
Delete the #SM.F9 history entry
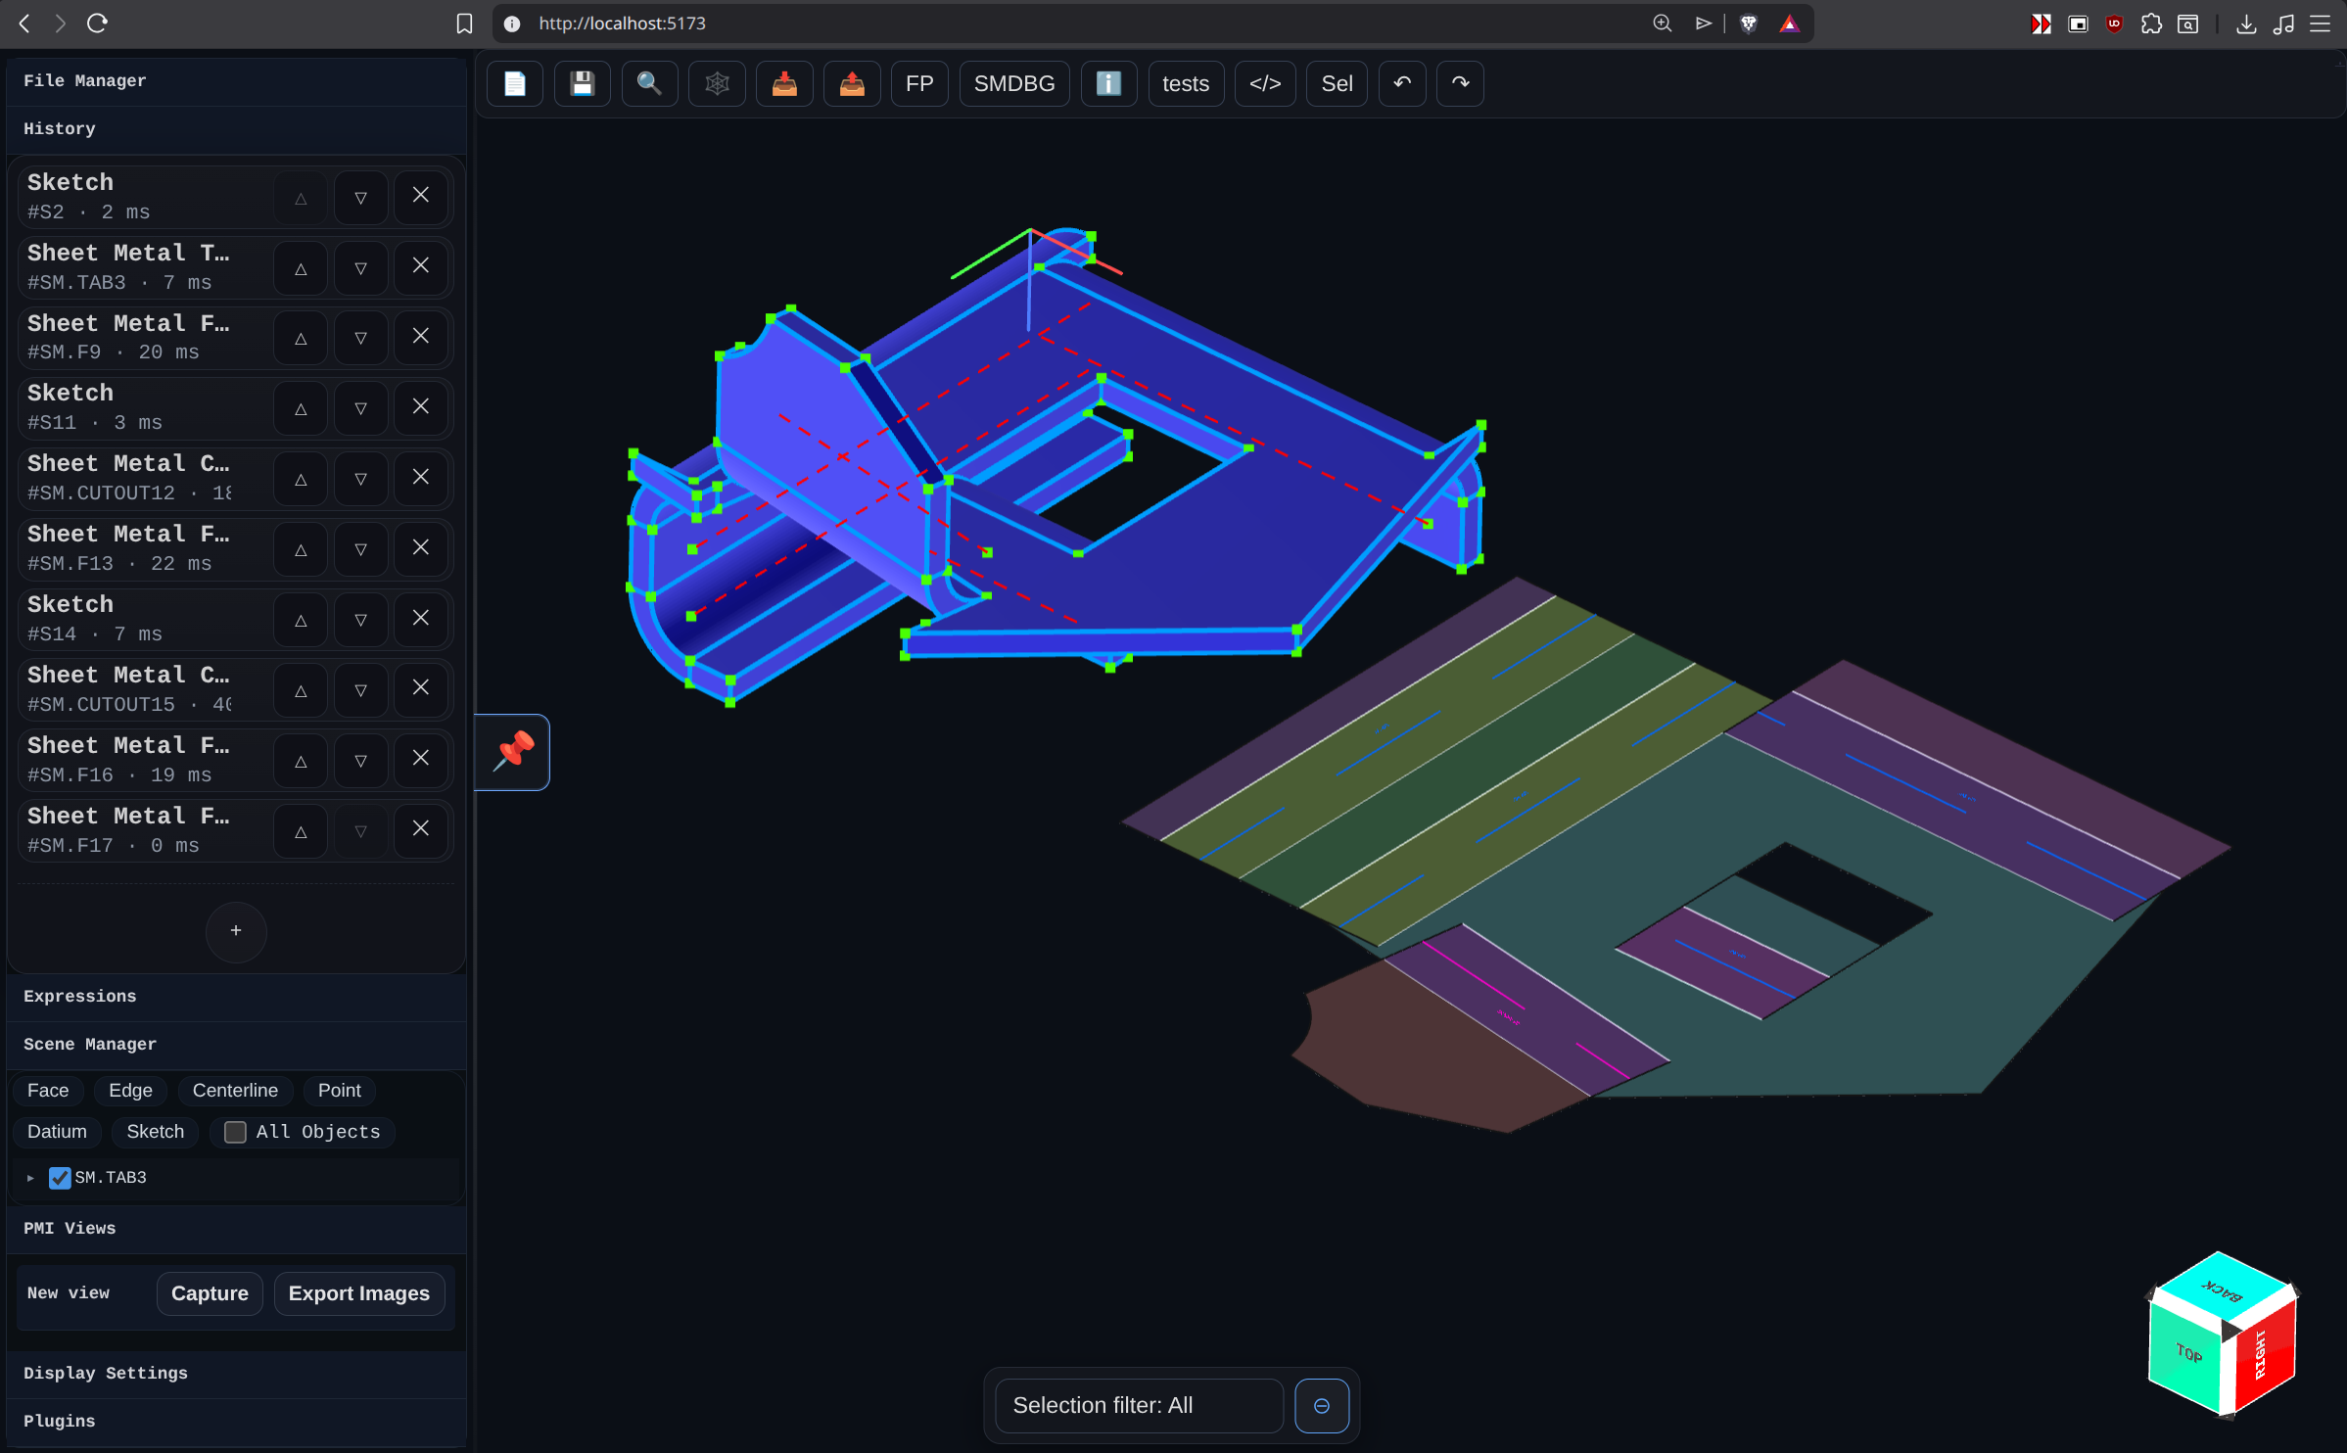(x=421, y=337)
